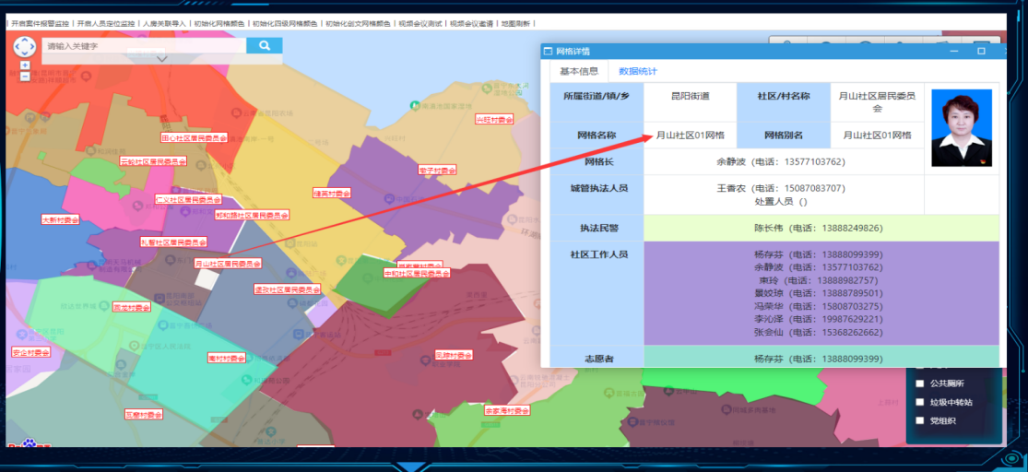Click the circular radar icon at bottom-right corner

coord(1010,458)
